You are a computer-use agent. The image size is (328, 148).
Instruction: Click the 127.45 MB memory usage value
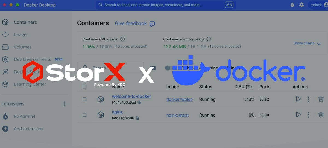(174, 47)
